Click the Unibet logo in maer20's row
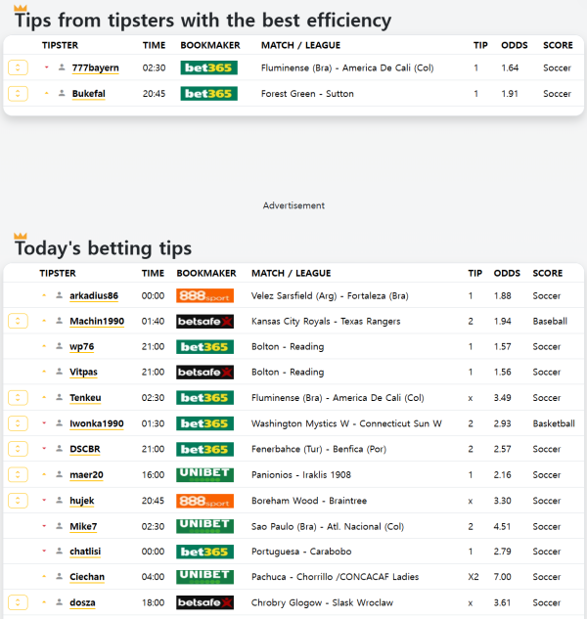Screen dimensions: 587x619 click(204, 474)
